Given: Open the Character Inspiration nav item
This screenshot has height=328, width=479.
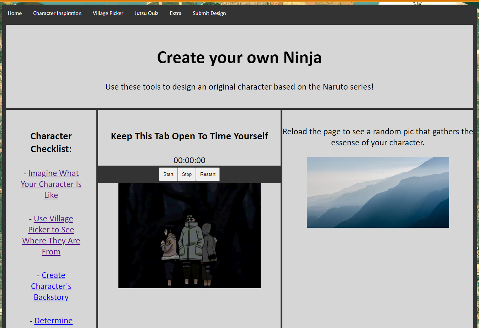Looking at the screenshot, I should coord(57,13).
